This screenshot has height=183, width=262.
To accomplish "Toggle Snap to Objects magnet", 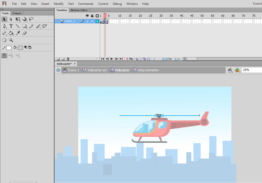I will pos(4,55).
